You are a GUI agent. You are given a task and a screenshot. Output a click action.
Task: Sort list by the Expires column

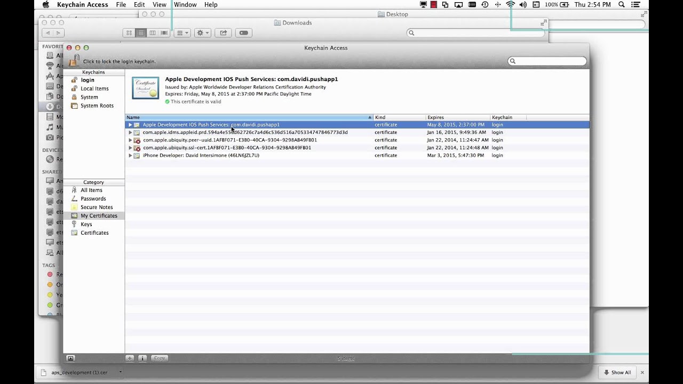coord(458,117)
